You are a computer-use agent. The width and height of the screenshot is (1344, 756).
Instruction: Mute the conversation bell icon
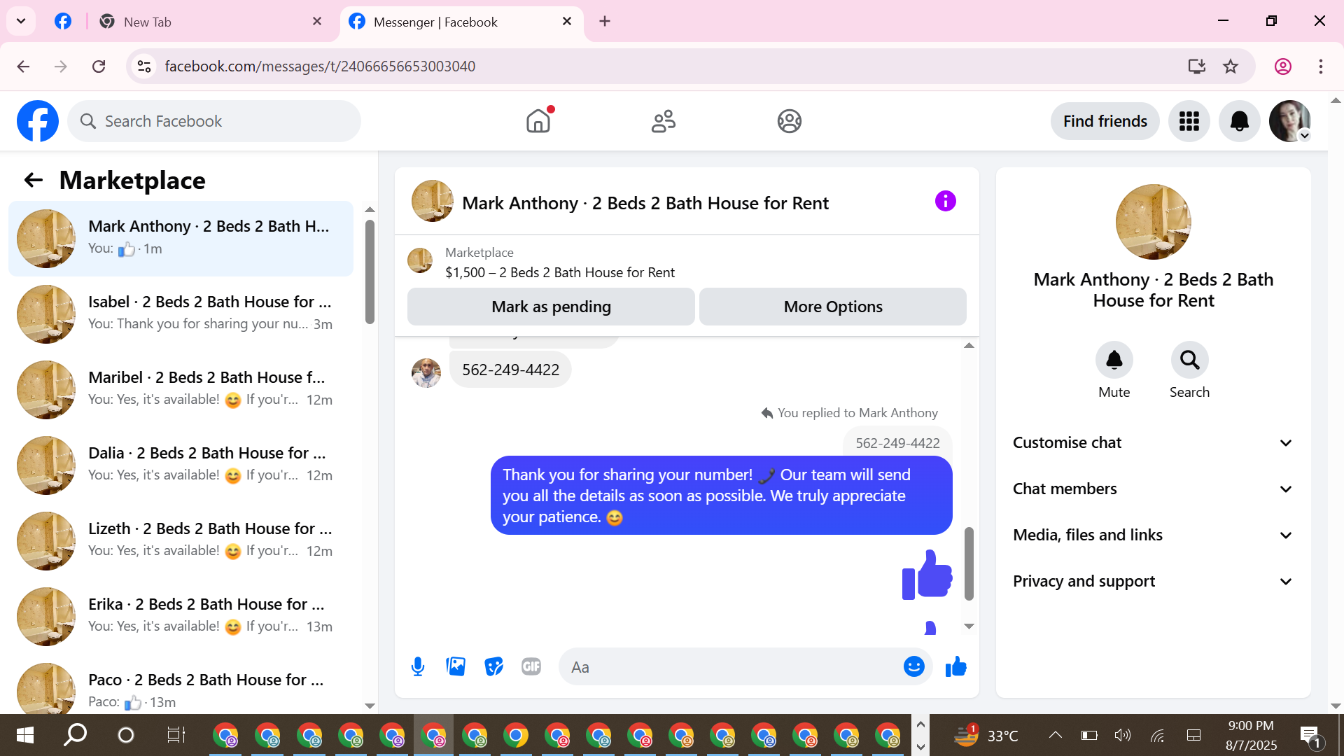(x=1114, y=360)
